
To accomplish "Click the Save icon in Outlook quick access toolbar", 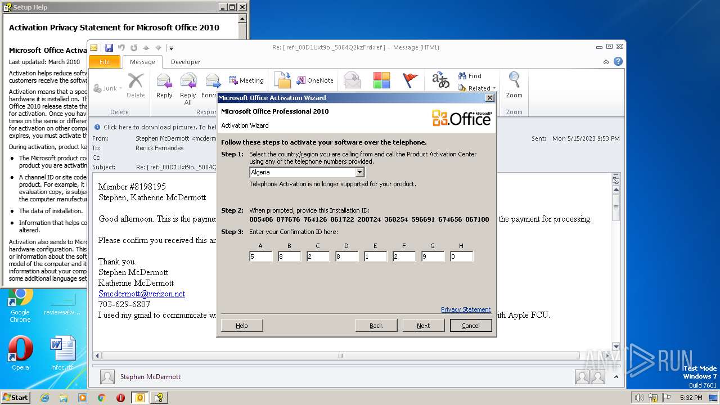I will (109, 48).
